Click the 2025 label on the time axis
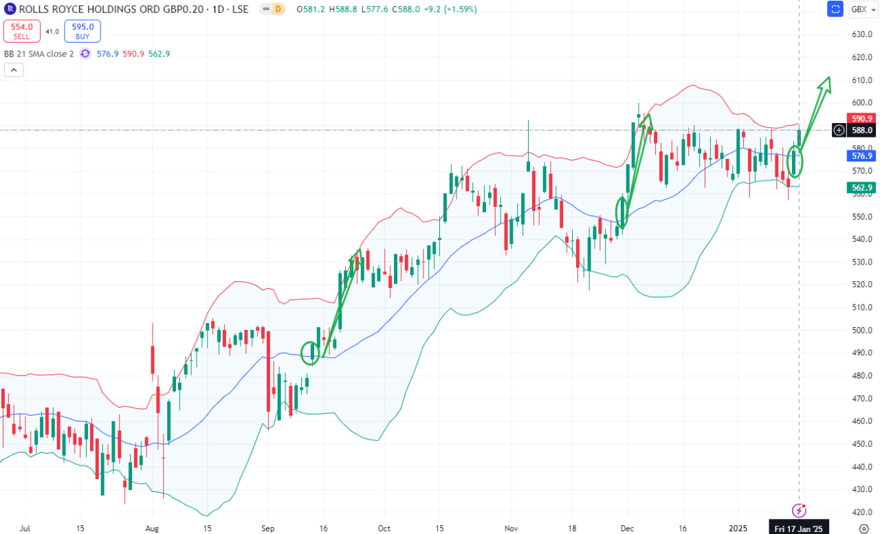The height and width of the screenshot is (534, 880). pyautogui.click(x=738, y=527)
